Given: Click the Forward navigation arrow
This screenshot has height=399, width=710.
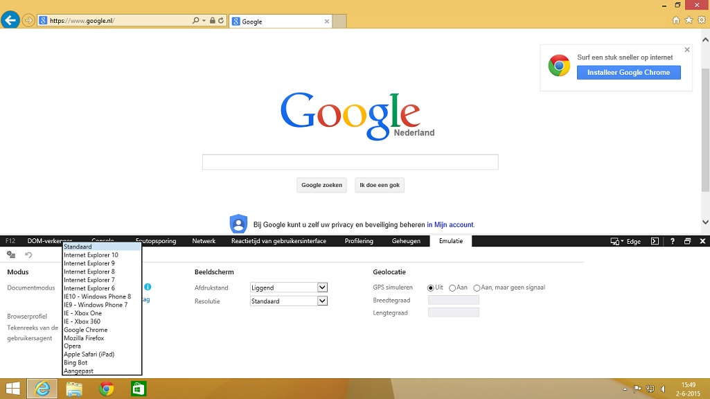Looking at the screenshot, I should (x=28, y=20).
